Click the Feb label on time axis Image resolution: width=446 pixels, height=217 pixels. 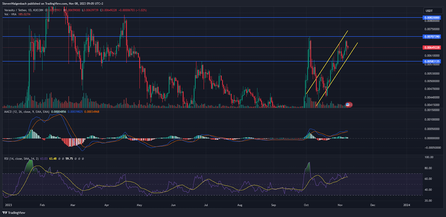pos(42,205)
